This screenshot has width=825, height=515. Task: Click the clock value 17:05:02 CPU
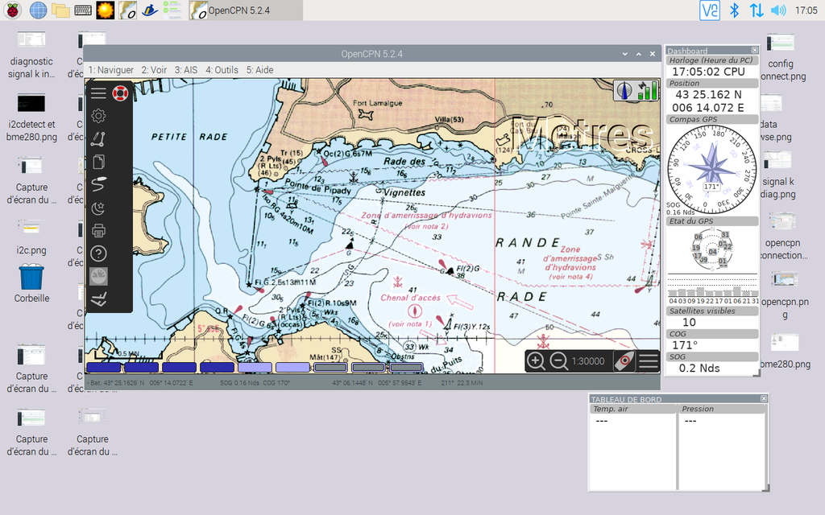click(x=708, y=72)
